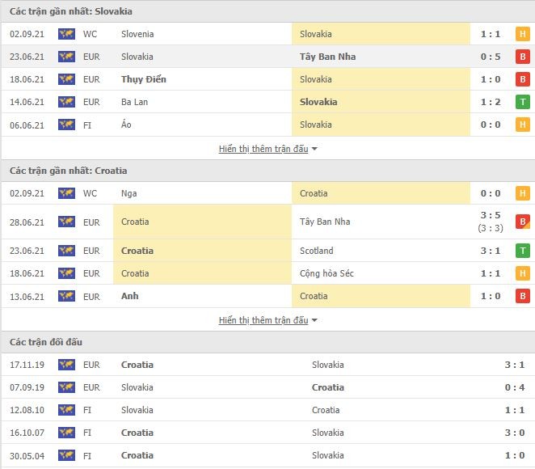The image size is (535, 469).
Task: Open the 07.09.19 Slovakia vs Croatia match
Action: [x=267, y=387]
